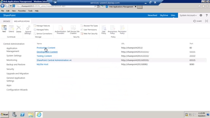The height and width of the screenshot is (118, 210).
Task: Open the SharePoint settings gear
Action: coord(201,15)
